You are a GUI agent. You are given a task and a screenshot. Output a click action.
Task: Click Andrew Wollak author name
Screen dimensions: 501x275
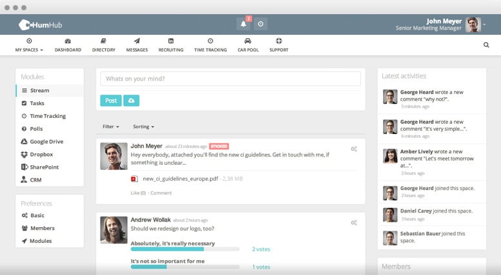[x=150, y=220]
